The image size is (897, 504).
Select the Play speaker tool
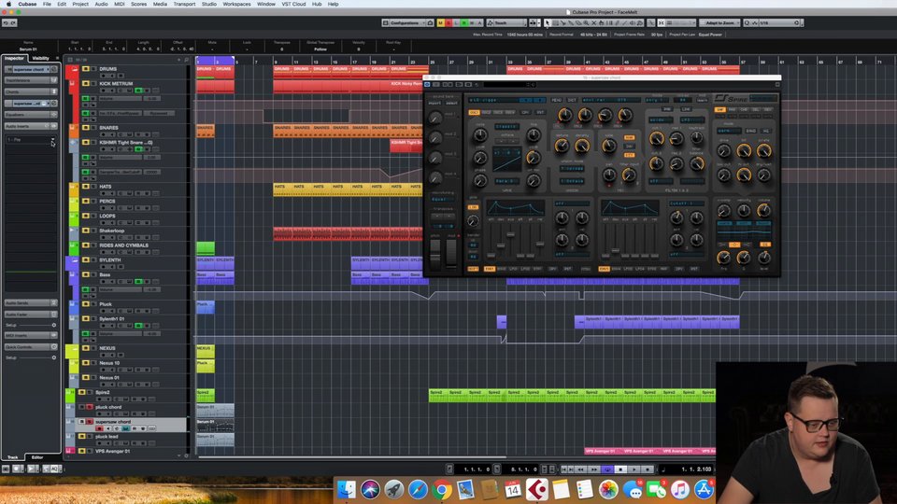pyautogui.click(x=633, y=22)
